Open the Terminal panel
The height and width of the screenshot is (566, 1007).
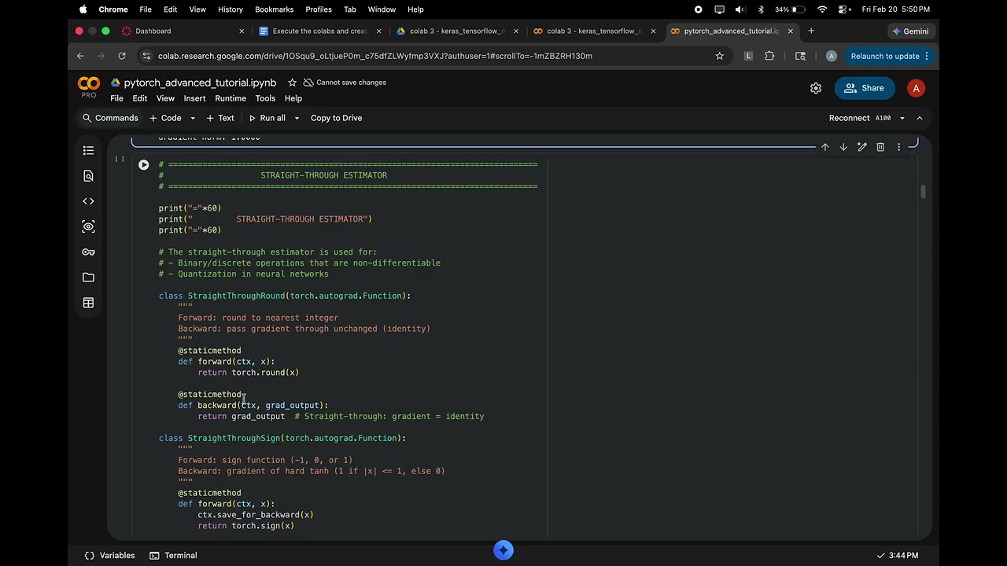[173, 555]
